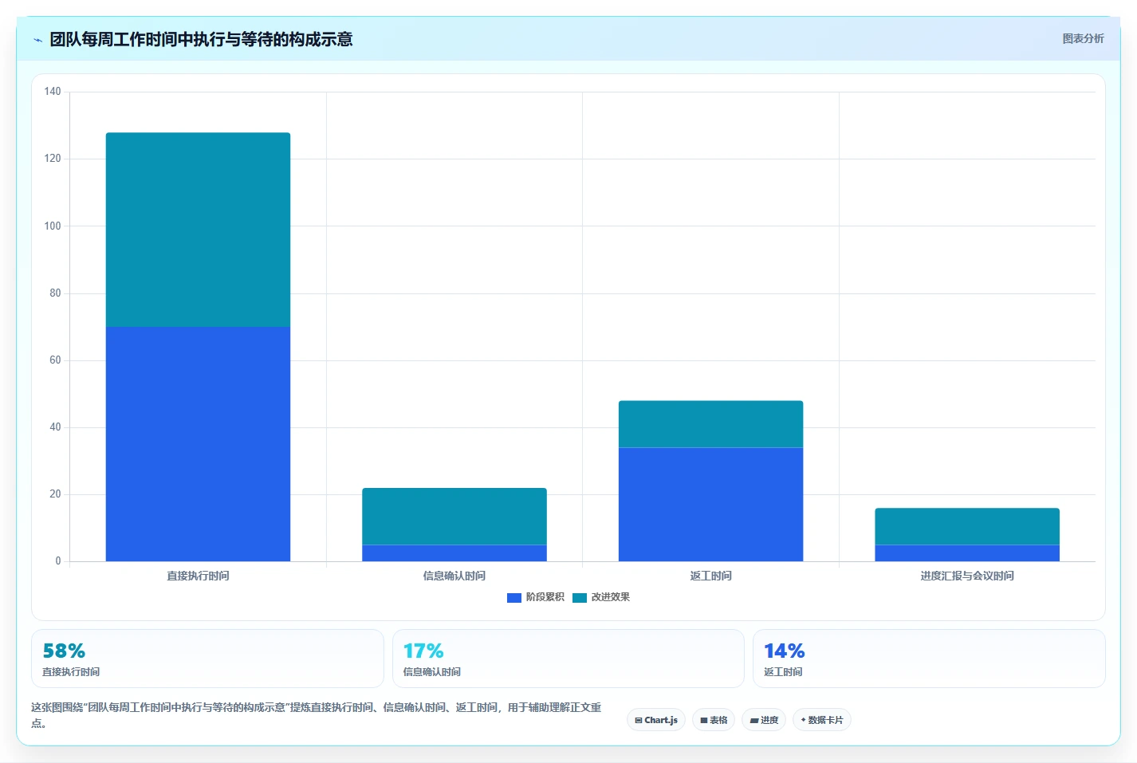Click the chart icon beside the title

tap(37, 40)
